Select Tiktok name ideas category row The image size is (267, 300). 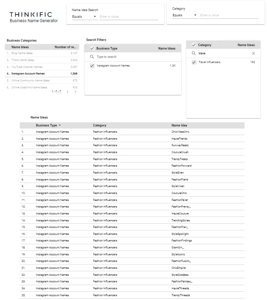pyautogui.click(x=42, y=60)
